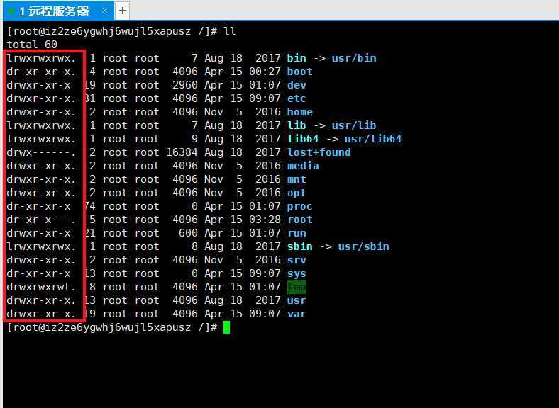Click the media directory name
This screenshot has width=559, height=408.
click(x=303, y=166)
